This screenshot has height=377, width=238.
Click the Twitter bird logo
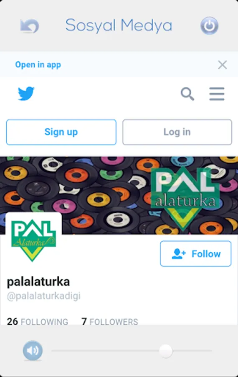[x=26, y=93]
